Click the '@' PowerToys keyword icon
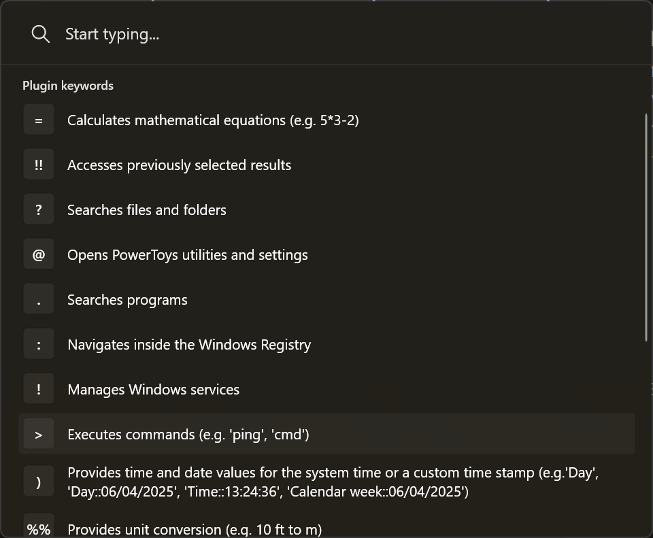The image size is (653, 538). click(39, 255)
